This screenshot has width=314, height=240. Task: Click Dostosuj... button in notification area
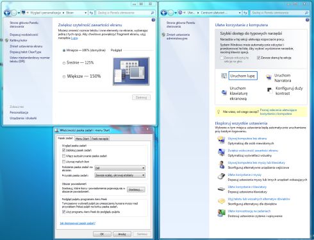tap(136, 190)
